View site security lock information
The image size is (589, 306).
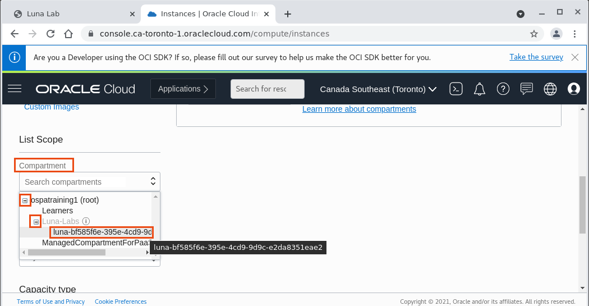coord(90,34)
